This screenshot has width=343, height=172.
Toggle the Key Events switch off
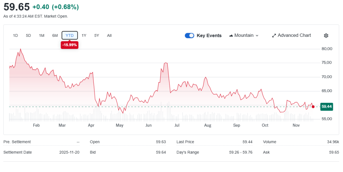pos(190,35)
